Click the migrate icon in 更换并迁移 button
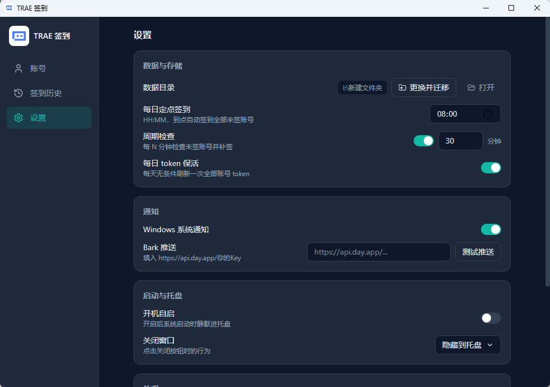This screenshot has width=550, height=387. (x=402, y=87)
